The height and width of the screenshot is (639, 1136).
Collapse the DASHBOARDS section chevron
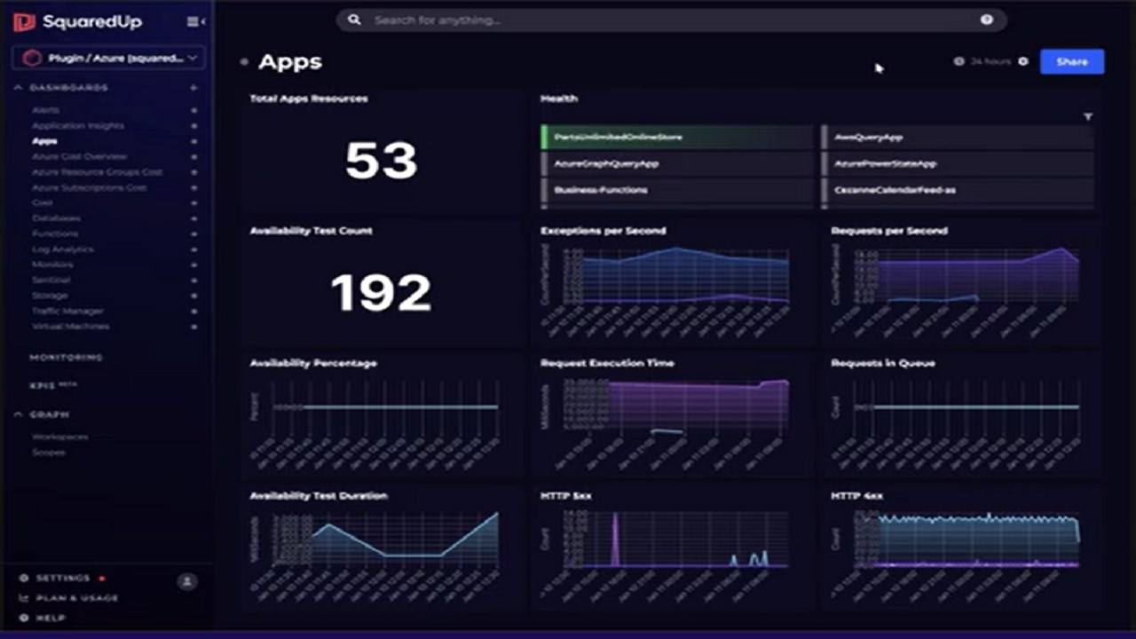[x=18, y=88]
